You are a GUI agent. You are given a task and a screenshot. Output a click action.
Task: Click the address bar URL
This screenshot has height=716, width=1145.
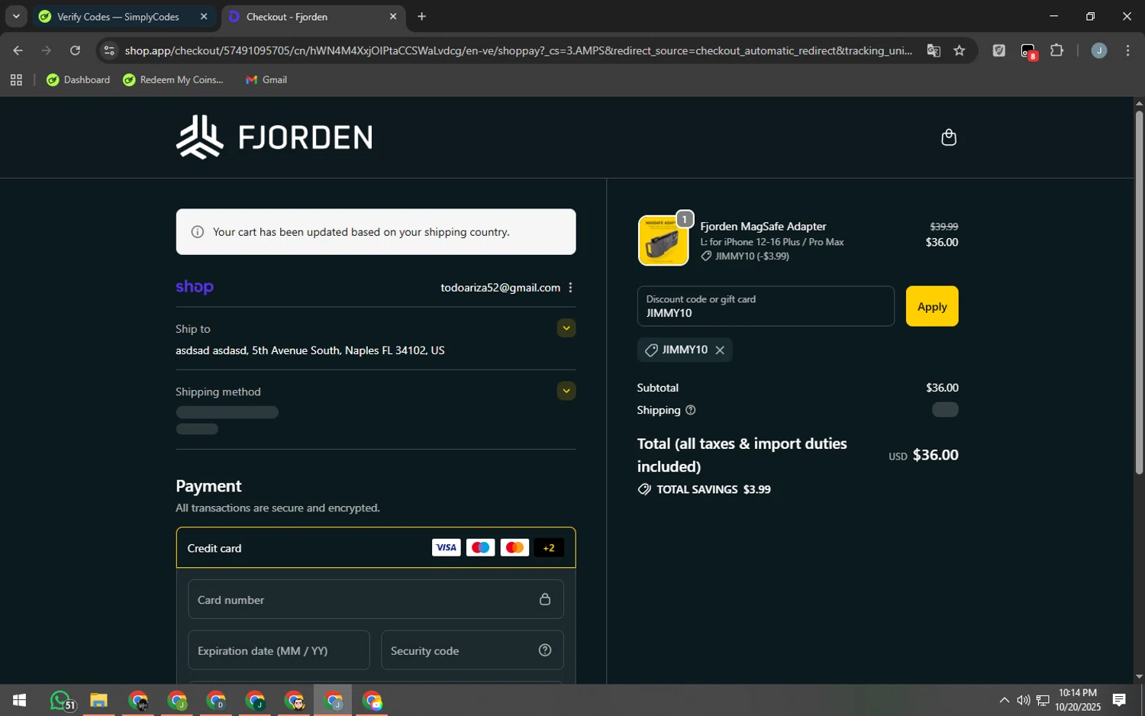[x=519, y=51]
